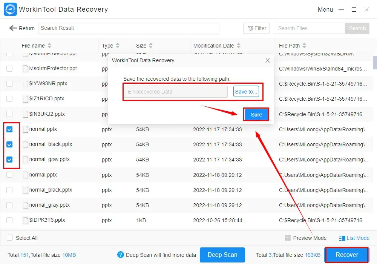Uncheck normal_black.pptx dated 2022-11-17
377x264 pixels.
[x=9, y=144]
